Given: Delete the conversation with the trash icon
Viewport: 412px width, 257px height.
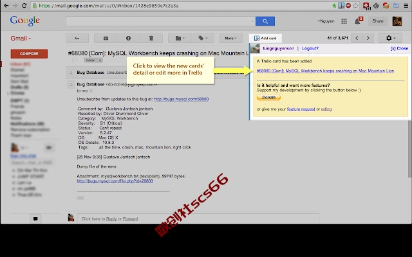Looking at the screenshot, I should pos(151,39).
